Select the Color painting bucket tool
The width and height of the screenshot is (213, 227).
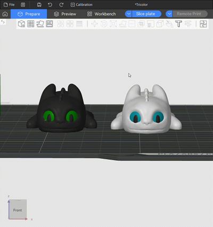click(169, 24)
